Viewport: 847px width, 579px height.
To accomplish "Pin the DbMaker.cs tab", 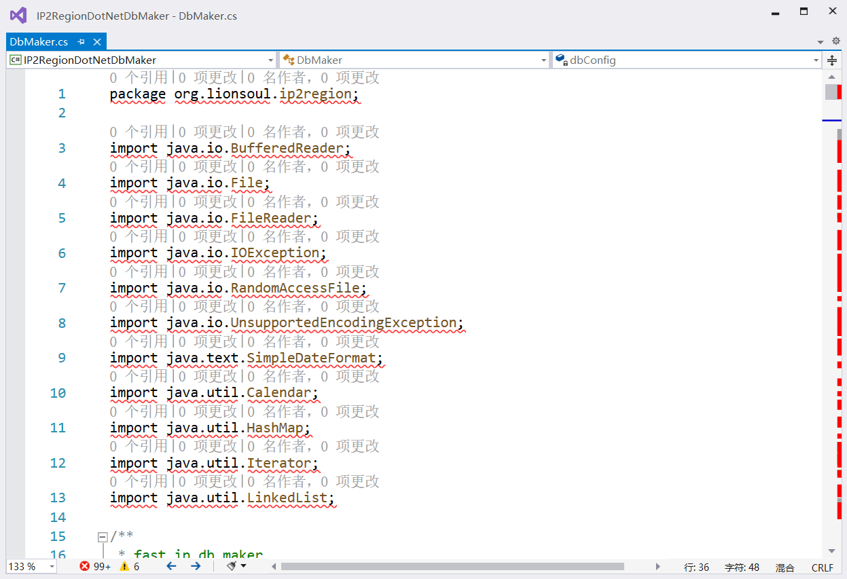I will pos(82,42).
